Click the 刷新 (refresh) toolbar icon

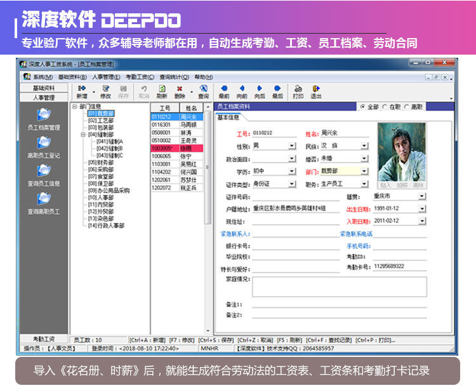162,91
